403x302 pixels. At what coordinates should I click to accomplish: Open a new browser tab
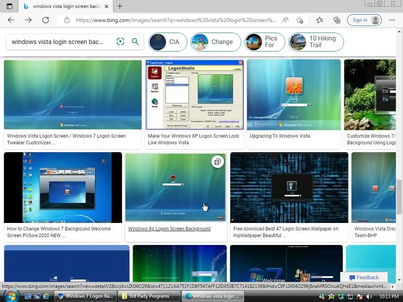[120, 6]
